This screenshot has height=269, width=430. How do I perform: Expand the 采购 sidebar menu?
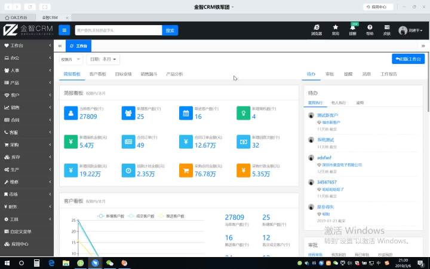27,145
